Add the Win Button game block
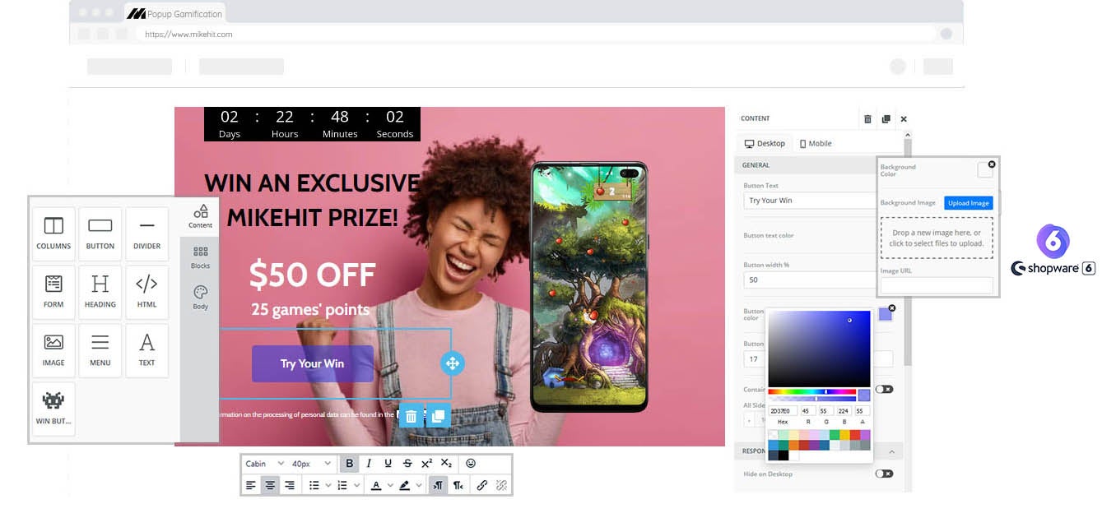The image size is (1116, 527). click(x=53, y=409)
